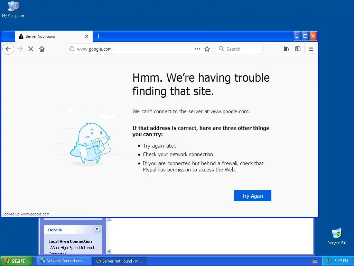This screenshot has height=266, width=354.
Task: Click the lost dinosaur illustration
Action: pyautogui.click(x=91, y=144)
